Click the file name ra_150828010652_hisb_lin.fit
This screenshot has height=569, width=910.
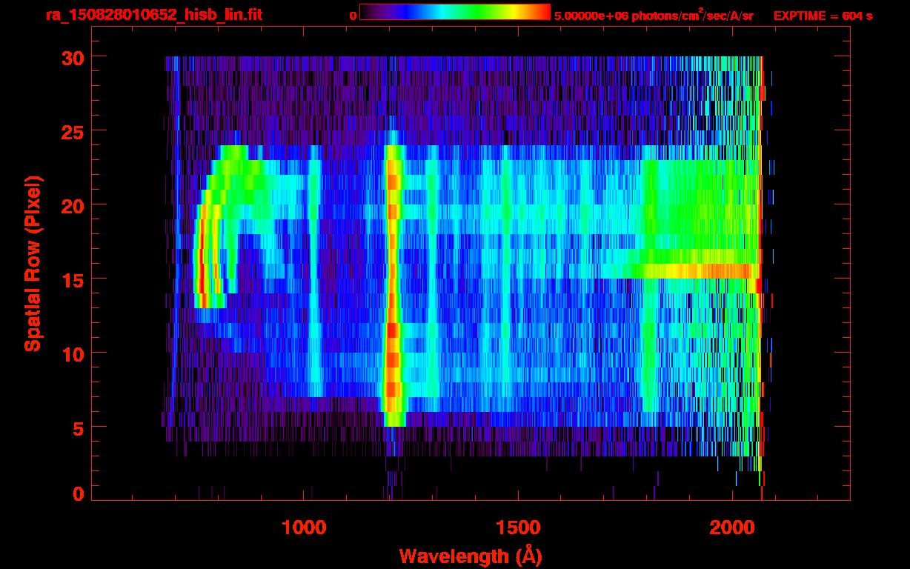pos(154,15)
